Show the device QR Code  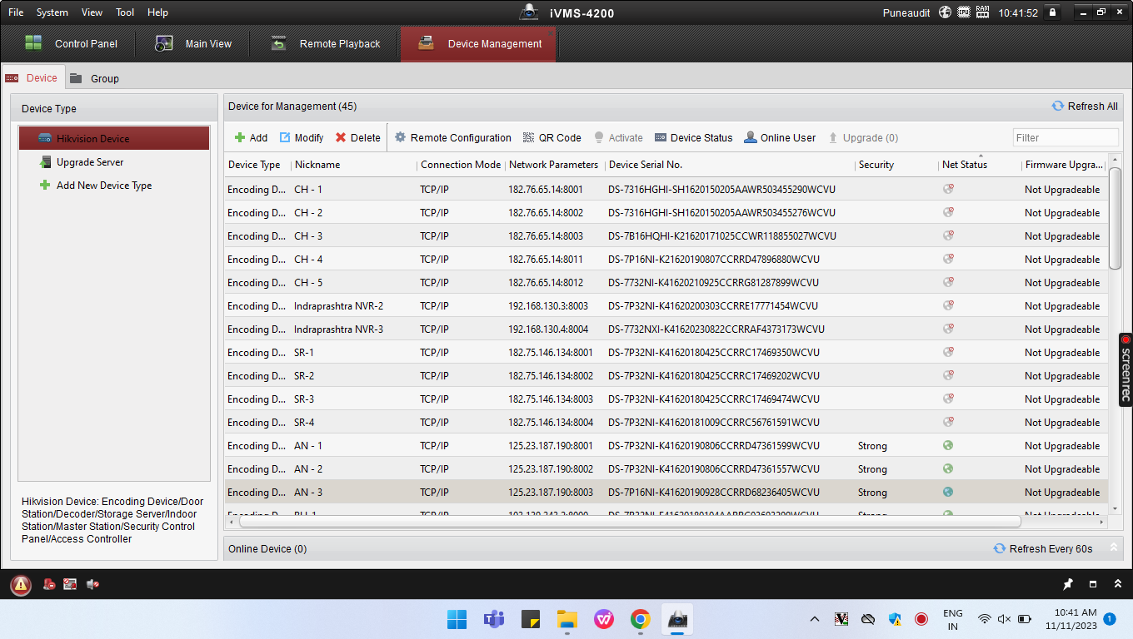point(552,138)
